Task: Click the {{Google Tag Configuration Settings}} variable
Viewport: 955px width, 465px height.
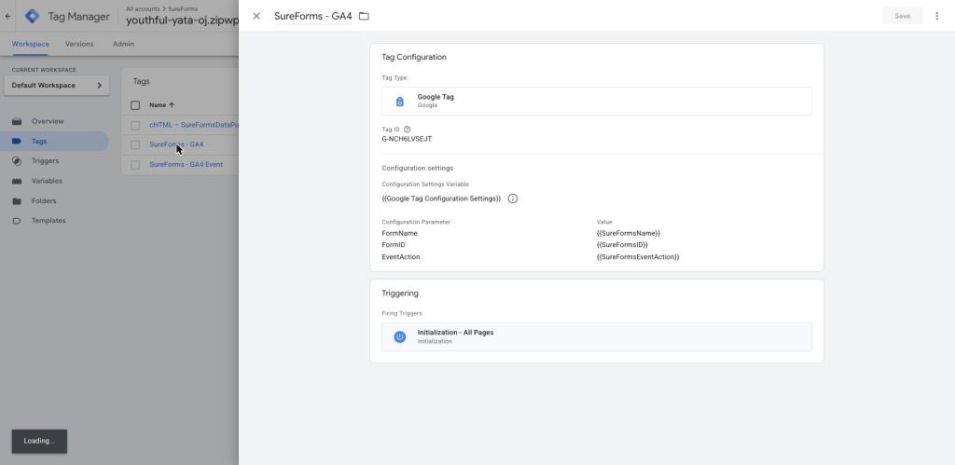Action: click(x=441, y=198)
